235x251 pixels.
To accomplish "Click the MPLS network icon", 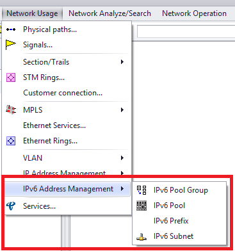I will coord(11,109).
